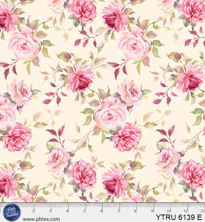Screen dimensions: 205x222
Task: Click the pale pink rose at upper left
Action: click(24, 45)
